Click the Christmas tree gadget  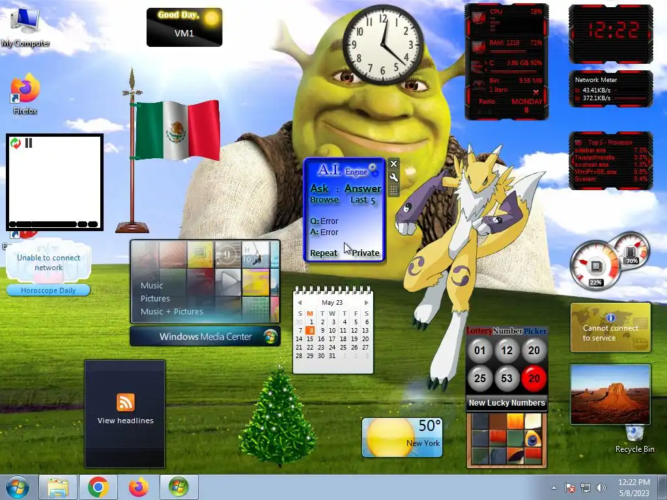pos(278,415)
